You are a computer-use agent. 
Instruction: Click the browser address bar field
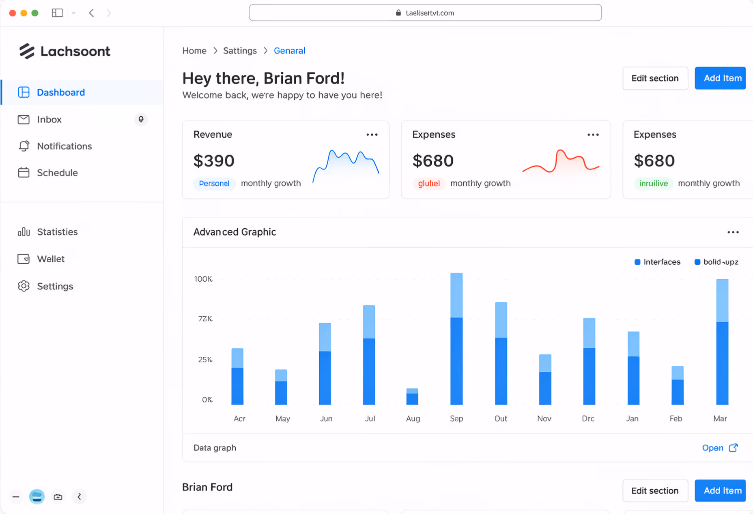click(425, 13)
